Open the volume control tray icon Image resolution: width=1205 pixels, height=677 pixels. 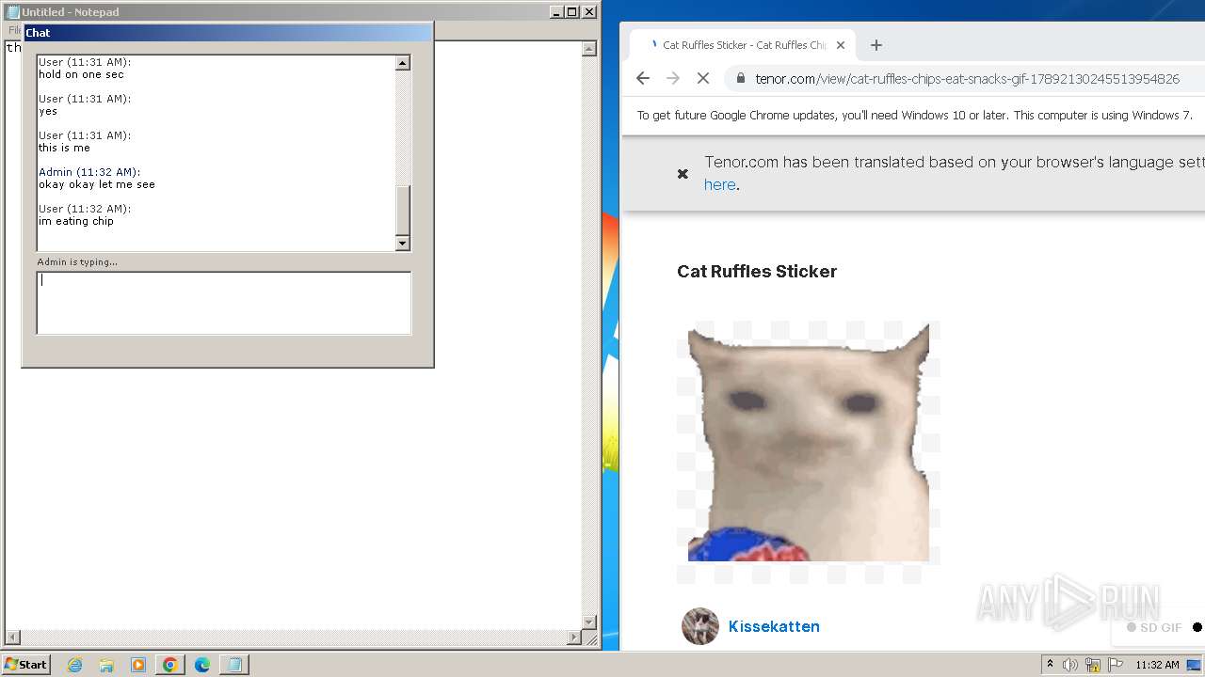tap(1070, 665)
